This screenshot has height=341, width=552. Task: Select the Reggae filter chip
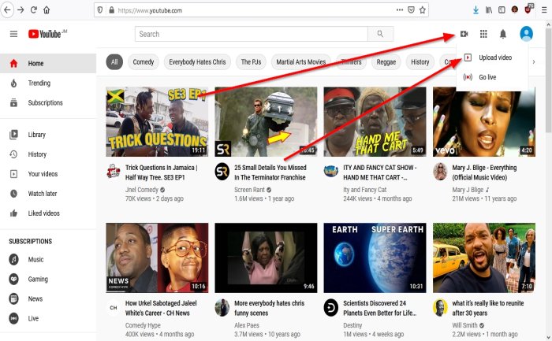point(386,62)
